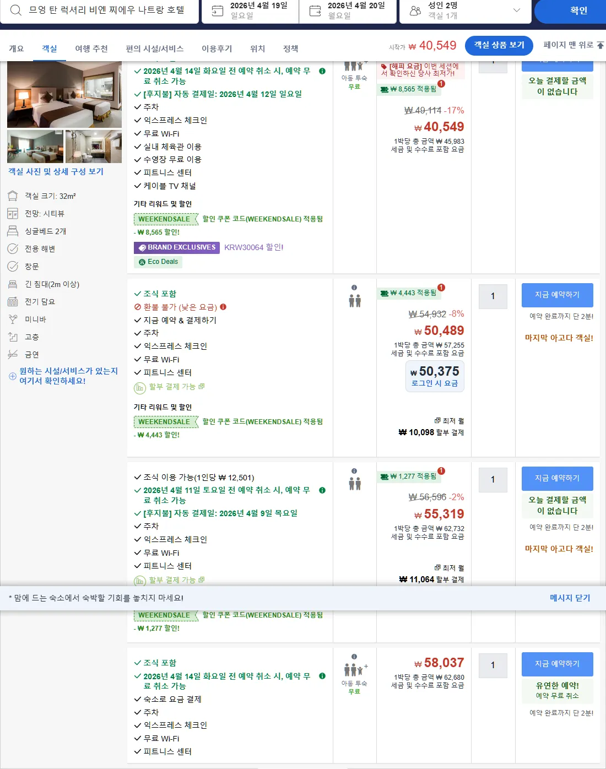The width and height of the screenshot is (606, 769).
Task: Click occupancy info icon in the ₩58,037 offer
Action: [x=354, y=657]
